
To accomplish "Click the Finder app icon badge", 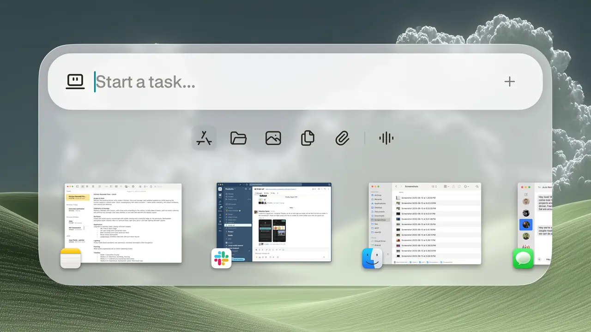I will (372, 258).
